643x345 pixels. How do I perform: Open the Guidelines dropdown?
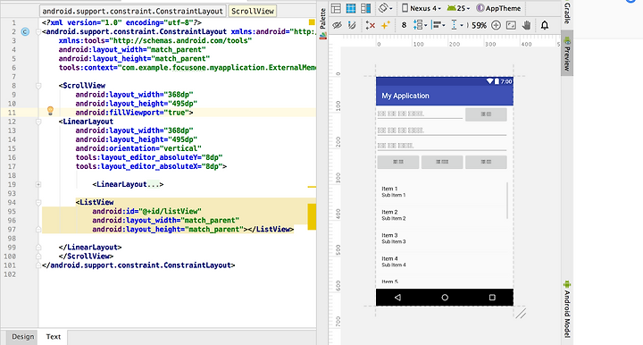click(457, 25)
